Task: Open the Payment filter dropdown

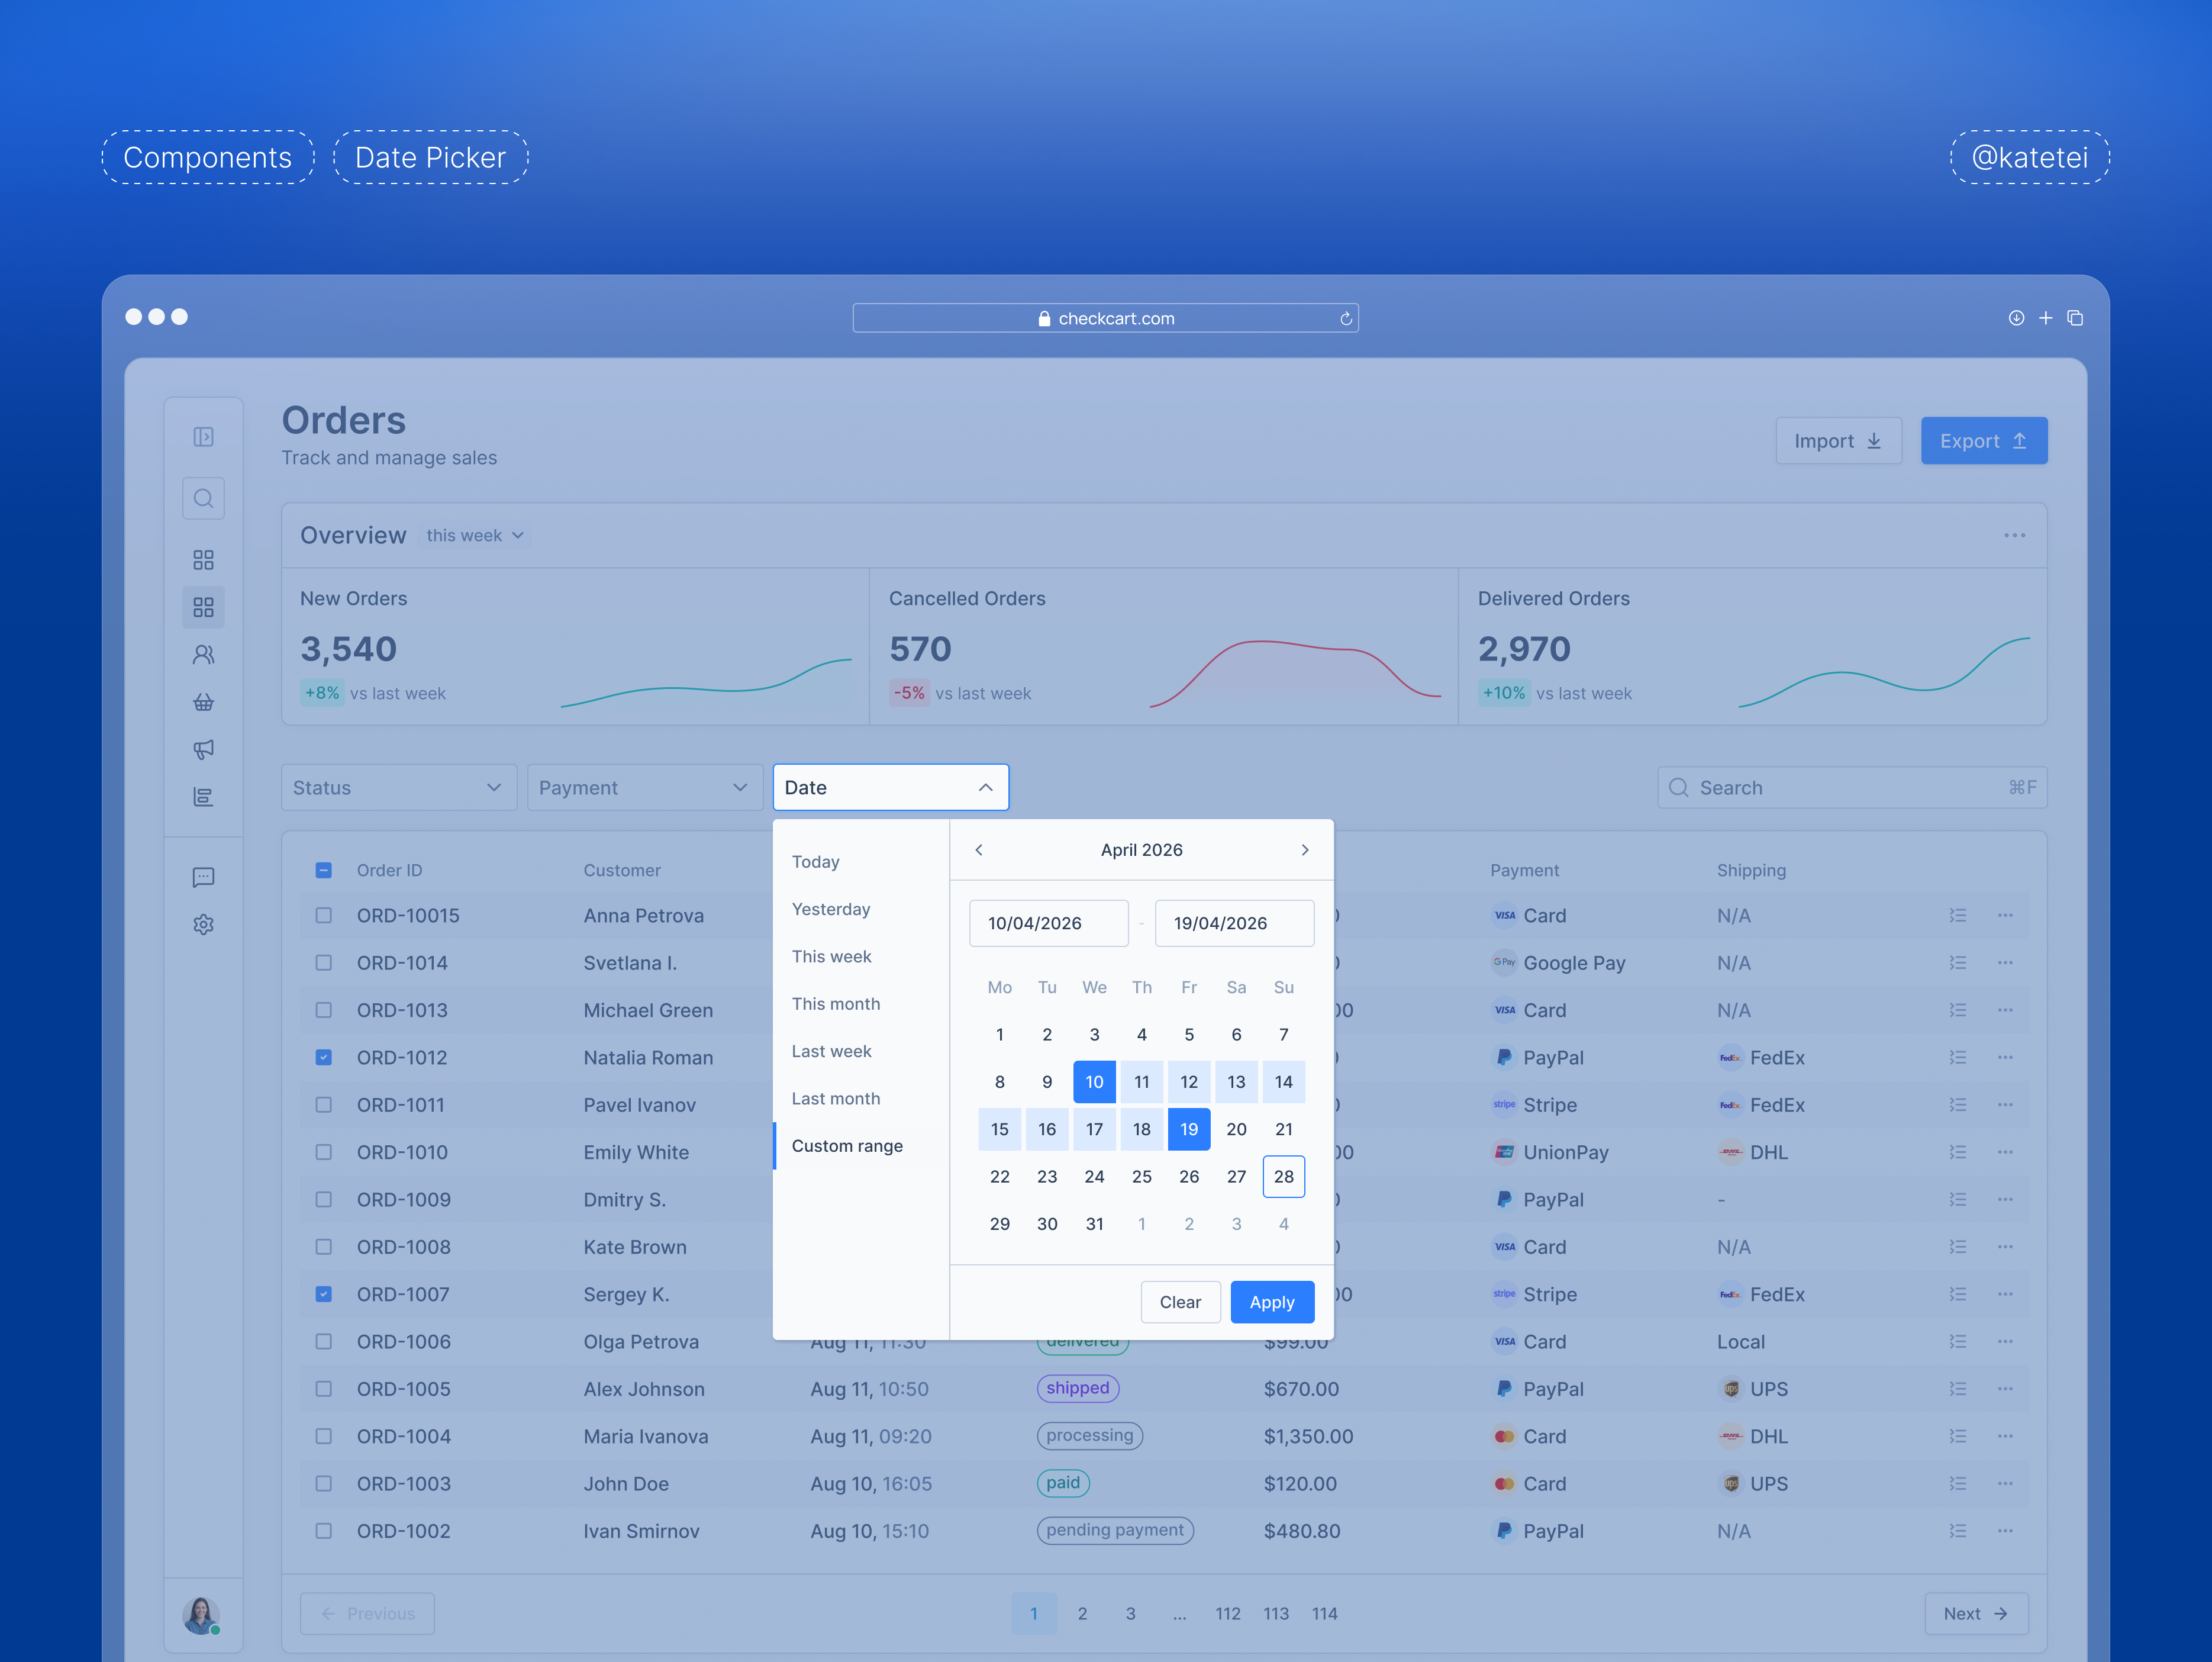Action: [x=644, y=788]
